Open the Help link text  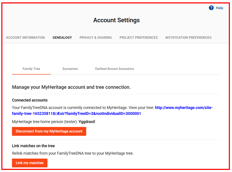point(219,8)
